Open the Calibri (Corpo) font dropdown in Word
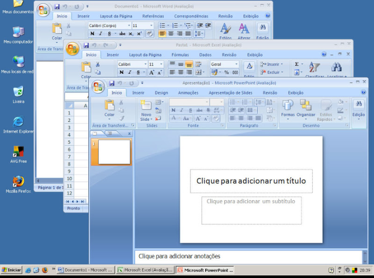Image resolution: width=374 pixels, height=278 pixels. (x=129, y=26)
